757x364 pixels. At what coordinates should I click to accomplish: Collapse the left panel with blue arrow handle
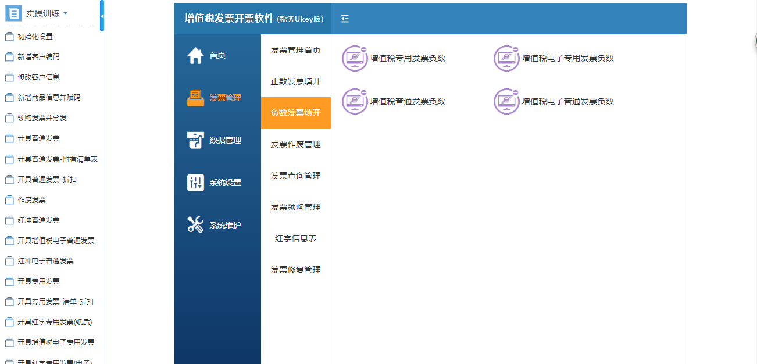coord(102,16)
